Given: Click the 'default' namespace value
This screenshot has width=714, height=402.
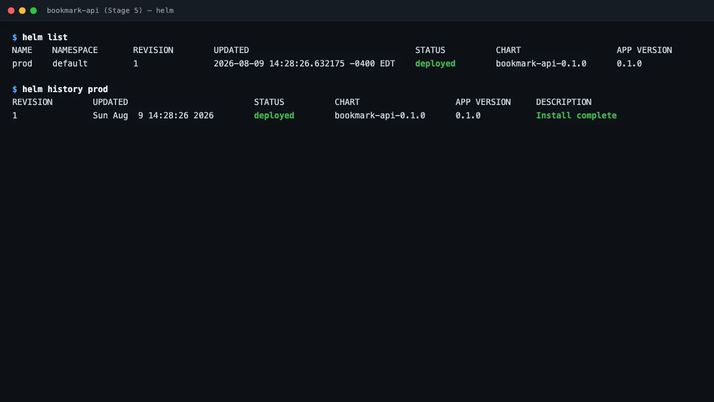Looking at the screenshot, I should (x=70, y=64).
